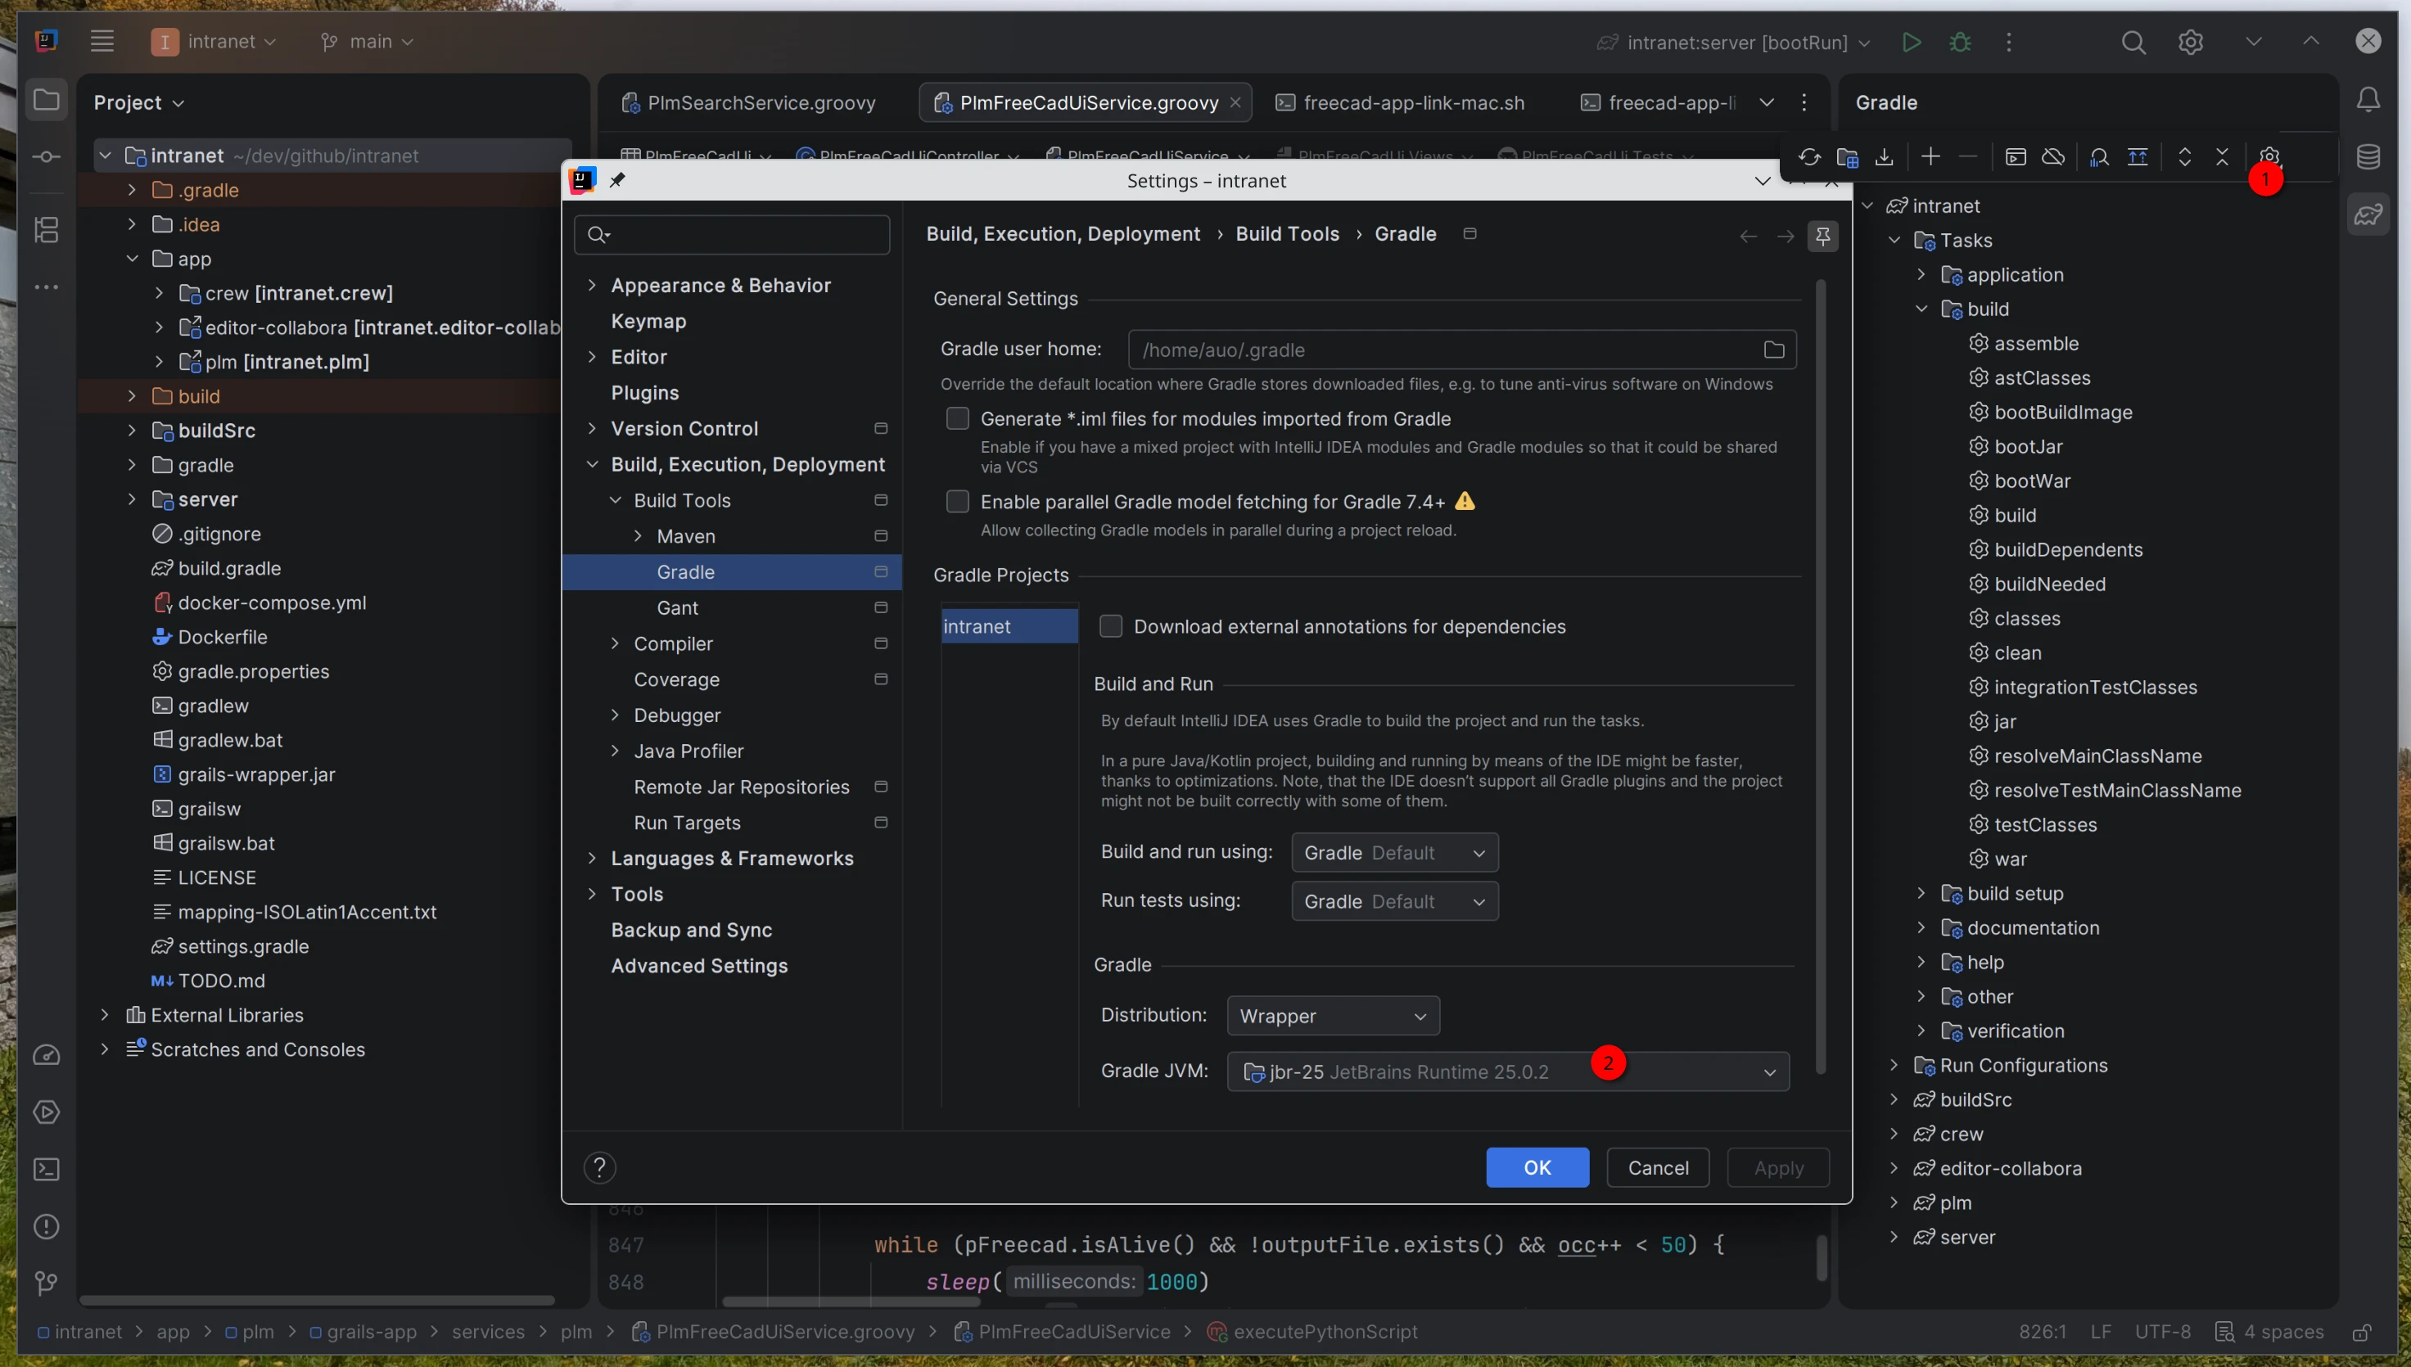Expand build setup Gradle task group
The image size is (2411, 1367).
click(1921, 893)
